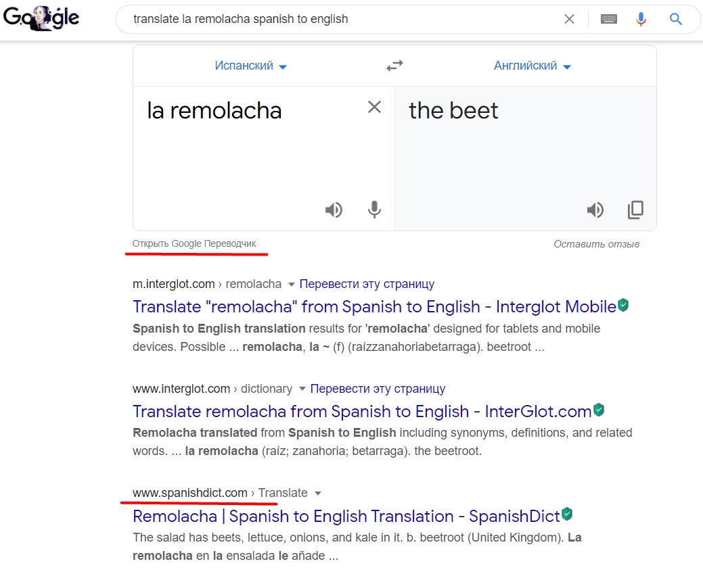Image resolution: width=703 pixels, height=574 pixels.
Task: Open 'Открыть Google Переводчик' link
Action: (196, 243)
